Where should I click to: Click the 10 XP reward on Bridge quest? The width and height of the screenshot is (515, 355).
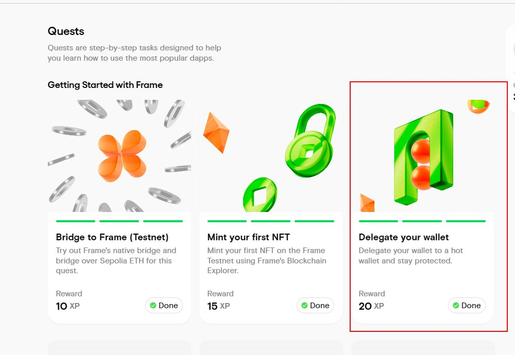coord(67,306)
